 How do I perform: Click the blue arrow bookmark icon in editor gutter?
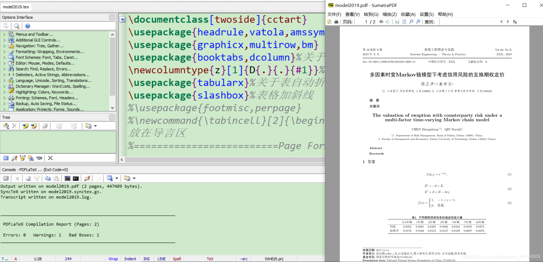(122, 19)
